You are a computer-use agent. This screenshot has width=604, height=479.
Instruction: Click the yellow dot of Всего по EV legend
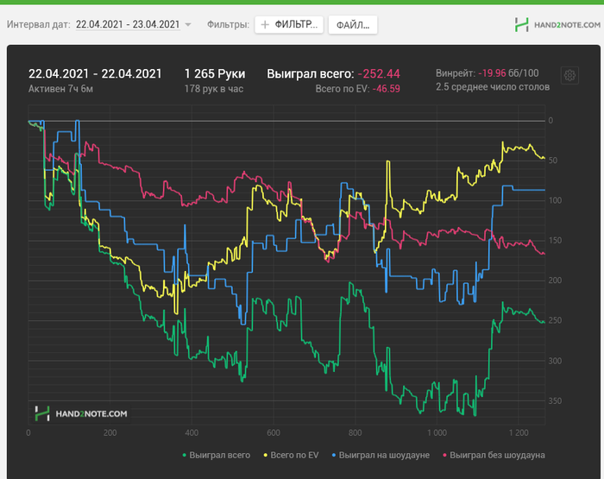coord(266,456)
